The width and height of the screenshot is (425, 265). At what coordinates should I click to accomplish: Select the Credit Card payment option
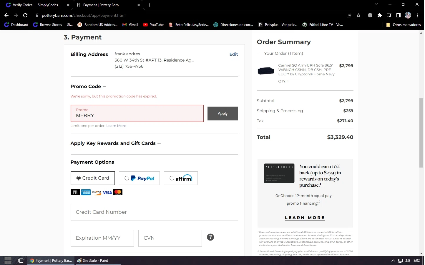pos(93,178)
